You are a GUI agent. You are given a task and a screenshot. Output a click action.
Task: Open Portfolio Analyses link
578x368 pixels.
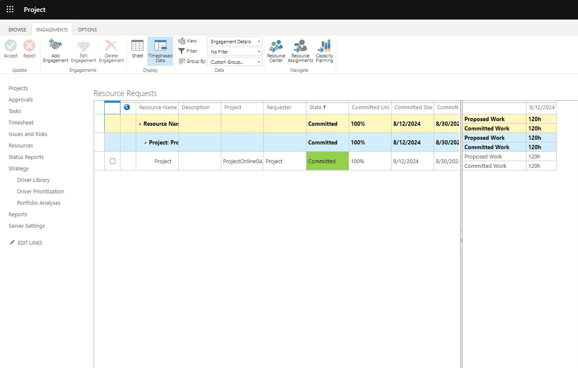pos(39,203)
